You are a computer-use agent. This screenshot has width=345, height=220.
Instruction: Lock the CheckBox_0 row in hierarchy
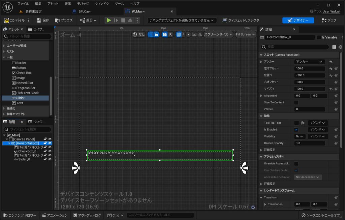[x=45, y=151]
